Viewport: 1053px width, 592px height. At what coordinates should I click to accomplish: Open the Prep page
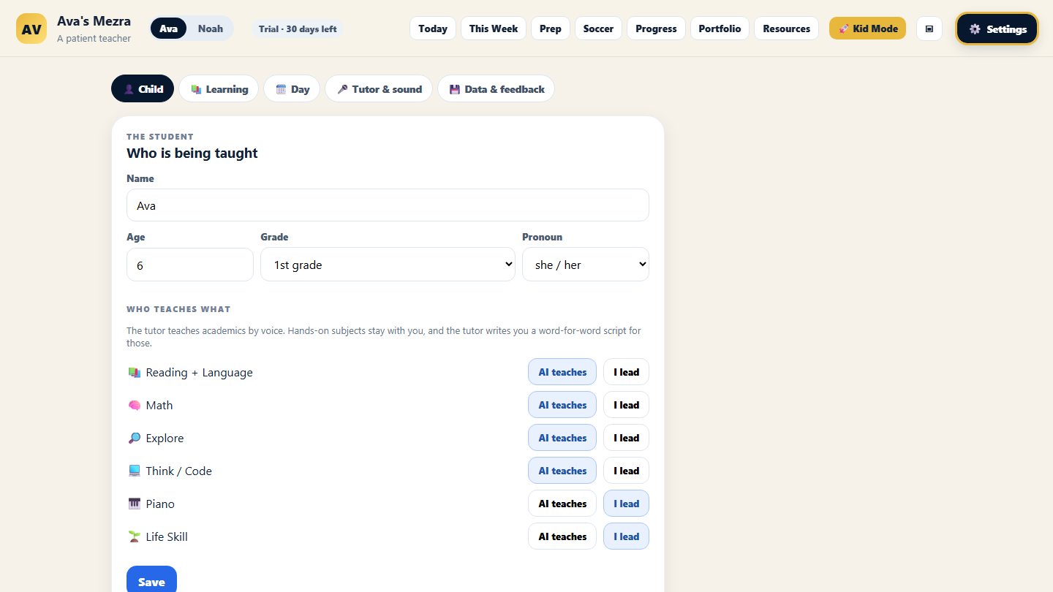(x=551, y=29)
